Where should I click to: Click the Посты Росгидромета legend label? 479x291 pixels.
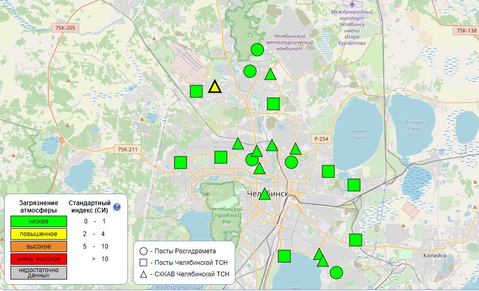point(185,251)
